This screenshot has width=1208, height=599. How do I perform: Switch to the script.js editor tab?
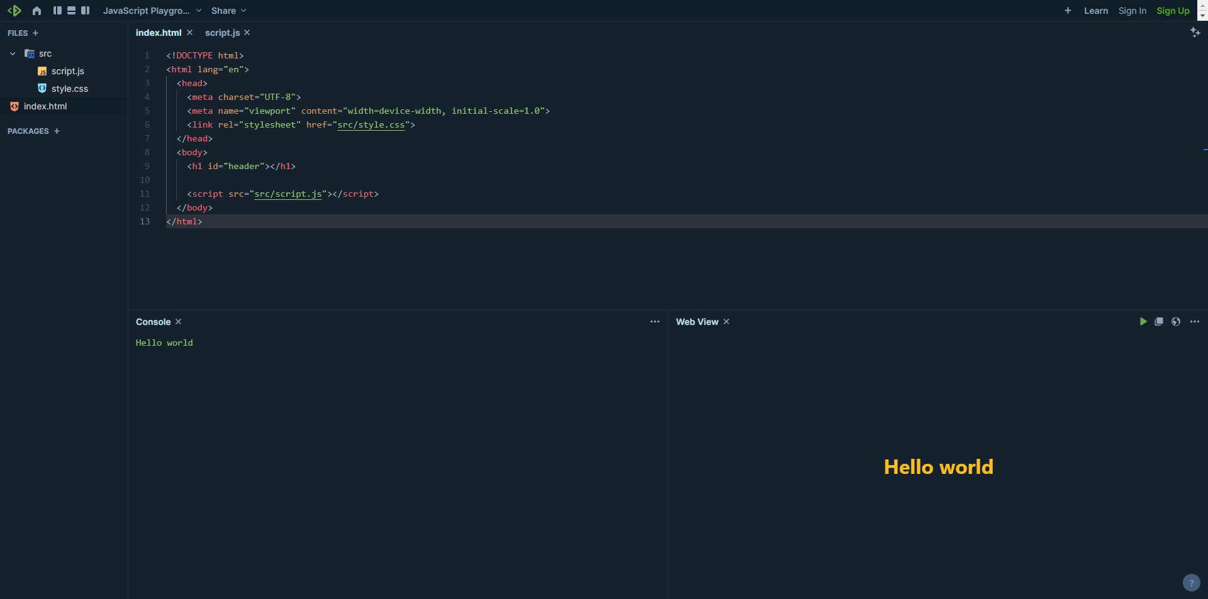pos(222,33)
